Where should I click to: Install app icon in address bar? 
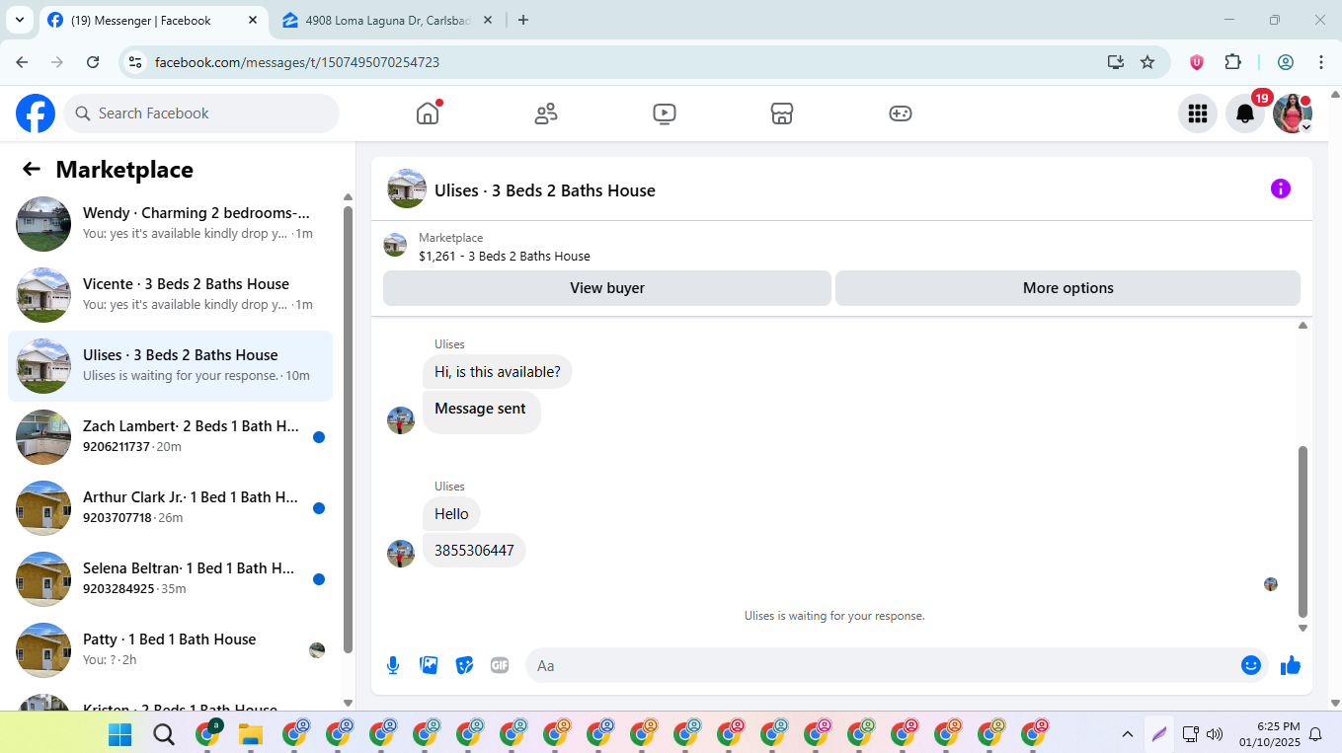(x=1116, y=62)
